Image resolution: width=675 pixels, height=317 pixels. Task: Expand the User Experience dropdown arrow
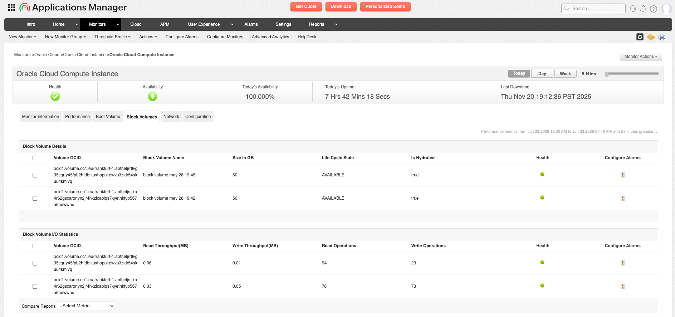(x=232, y=24)
